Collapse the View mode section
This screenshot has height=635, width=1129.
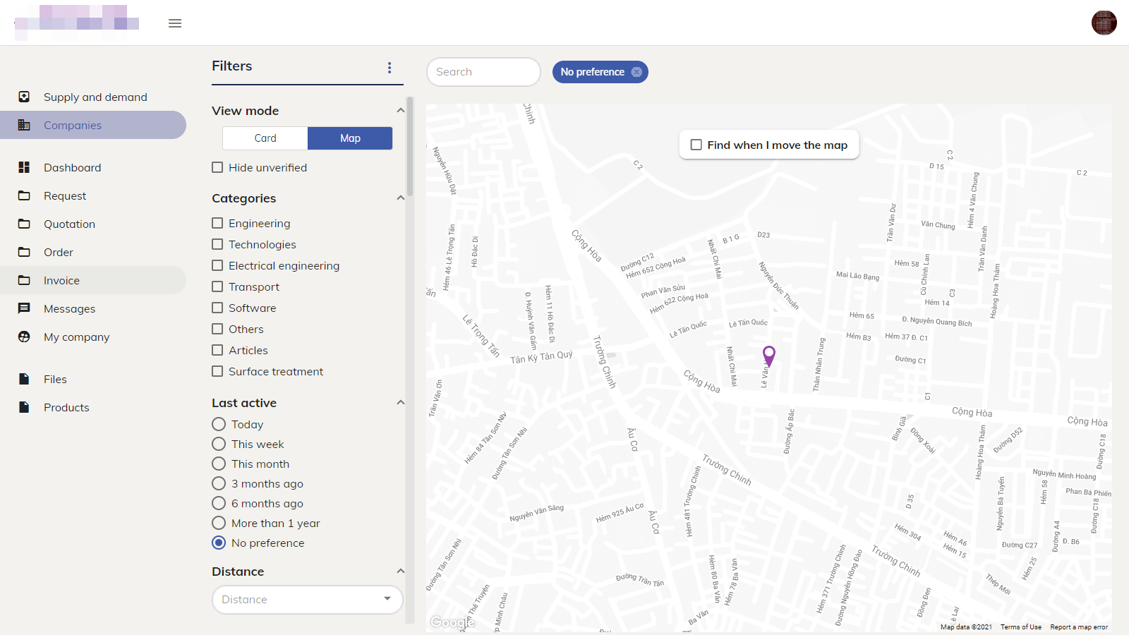click(400, 111)
